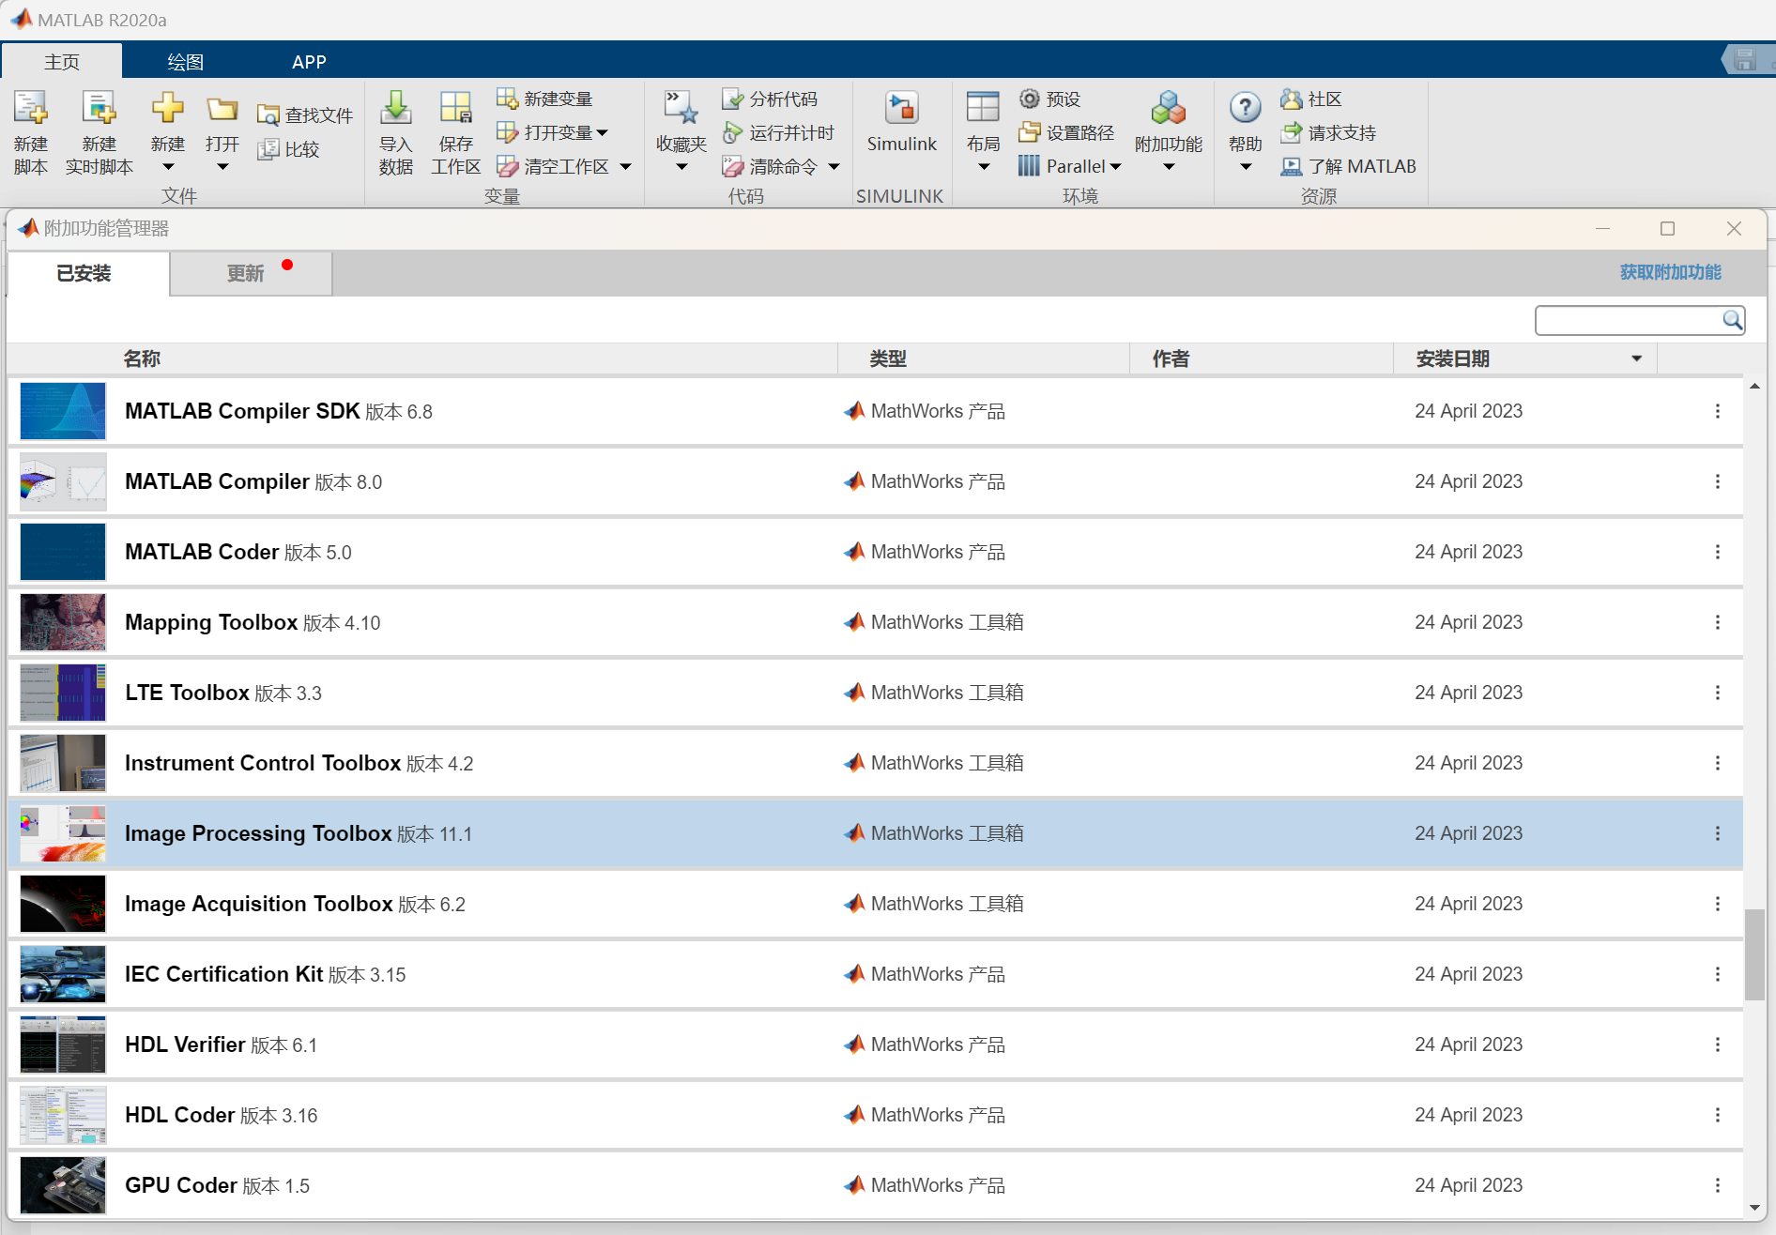This screenshot has height=1235, width=1776.
Task: Expand the 清除命令 dropdown arrow
Action: (x=834, y=166)
